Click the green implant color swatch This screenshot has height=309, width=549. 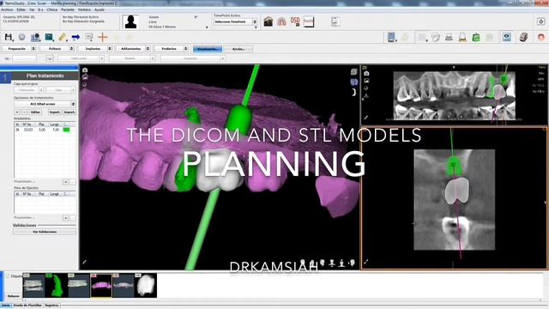point(66,130)
